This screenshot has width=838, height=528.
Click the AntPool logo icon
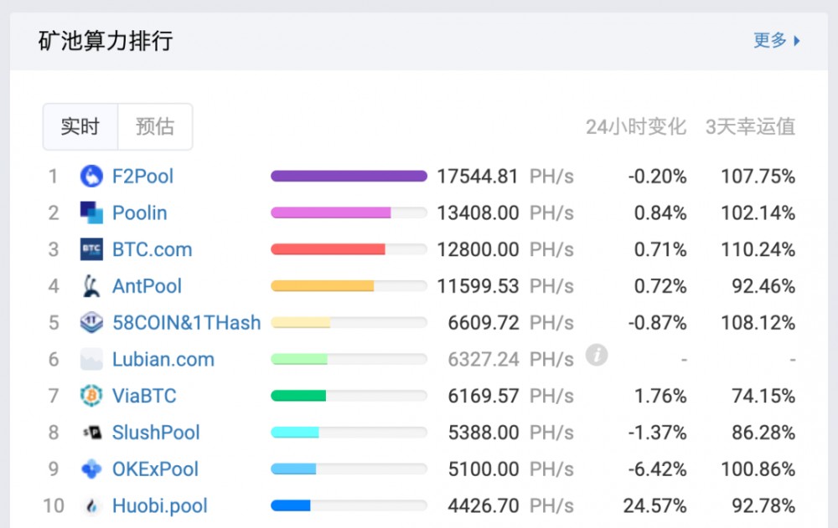[91, 286]
